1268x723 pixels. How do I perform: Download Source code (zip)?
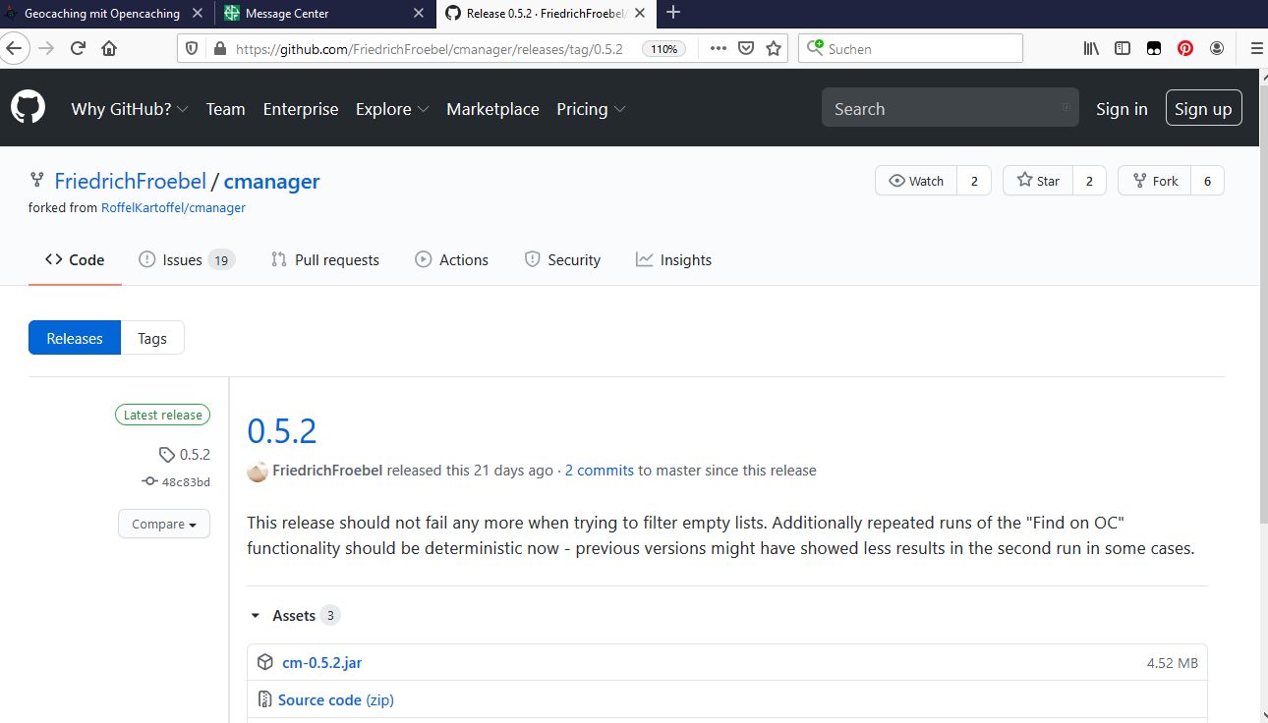[336, 699]
